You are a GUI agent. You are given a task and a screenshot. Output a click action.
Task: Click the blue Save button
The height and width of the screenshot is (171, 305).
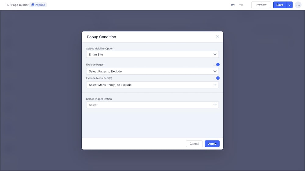coord(280,5)
